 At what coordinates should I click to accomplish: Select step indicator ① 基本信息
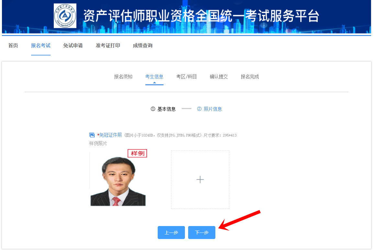163,109
